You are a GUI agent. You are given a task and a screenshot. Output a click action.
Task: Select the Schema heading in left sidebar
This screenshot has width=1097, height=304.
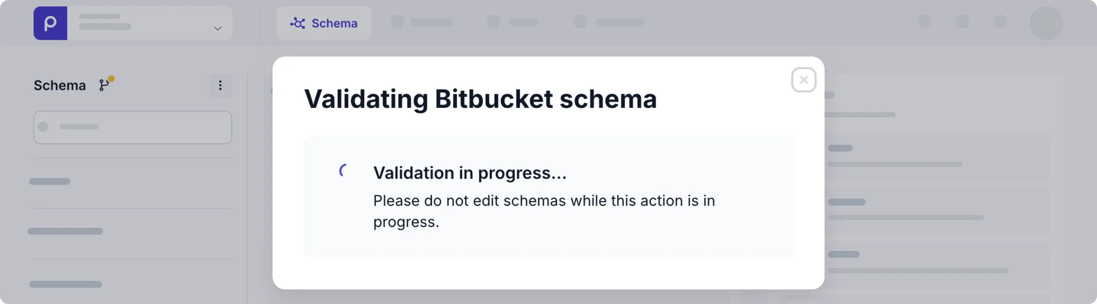(59, 85)
